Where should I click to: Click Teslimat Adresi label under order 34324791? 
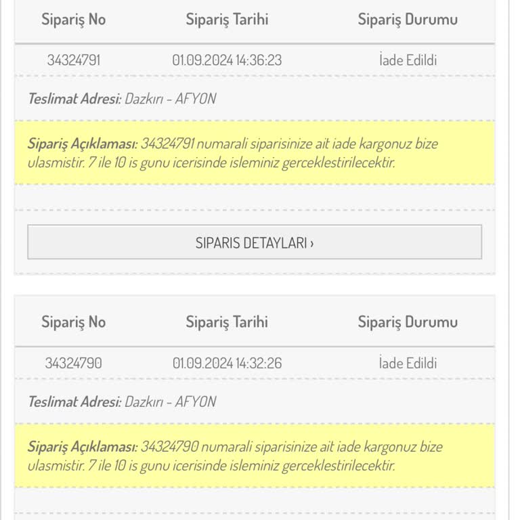[x=74, y=99]
